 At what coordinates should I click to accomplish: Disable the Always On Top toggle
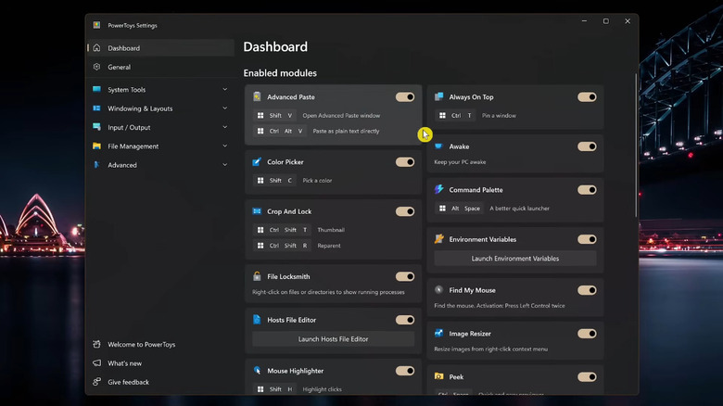pos(587,97)
